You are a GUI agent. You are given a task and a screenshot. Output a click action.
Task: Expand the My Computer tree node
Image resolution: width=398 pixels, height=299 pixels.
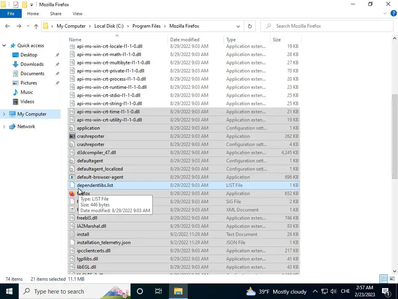click(4, 114)
